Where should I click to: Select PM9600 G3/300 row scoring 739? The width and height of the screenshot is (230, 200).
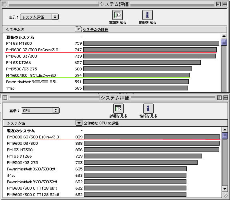click(112, 56)
